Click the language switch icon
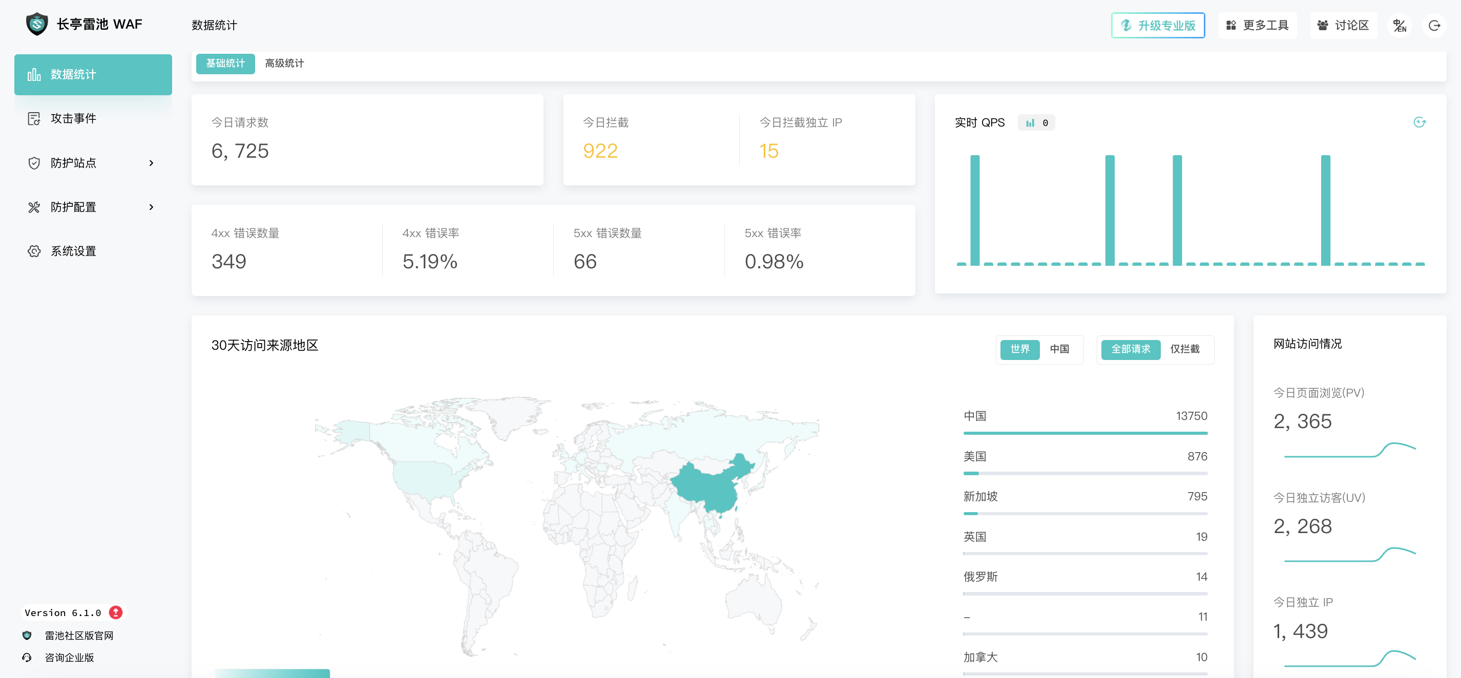The height and width of the screenshot is (678, 1461). (x=1399, y=26)
